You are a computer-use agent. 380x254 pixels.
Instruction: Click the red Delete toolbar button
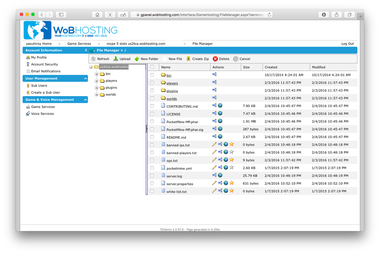tap(221, 59)
